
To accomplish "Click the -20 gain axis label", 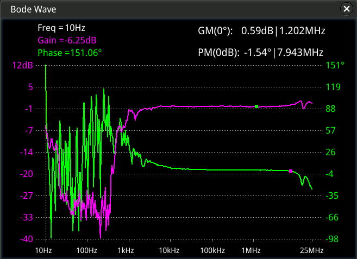I will coord(27,174).
